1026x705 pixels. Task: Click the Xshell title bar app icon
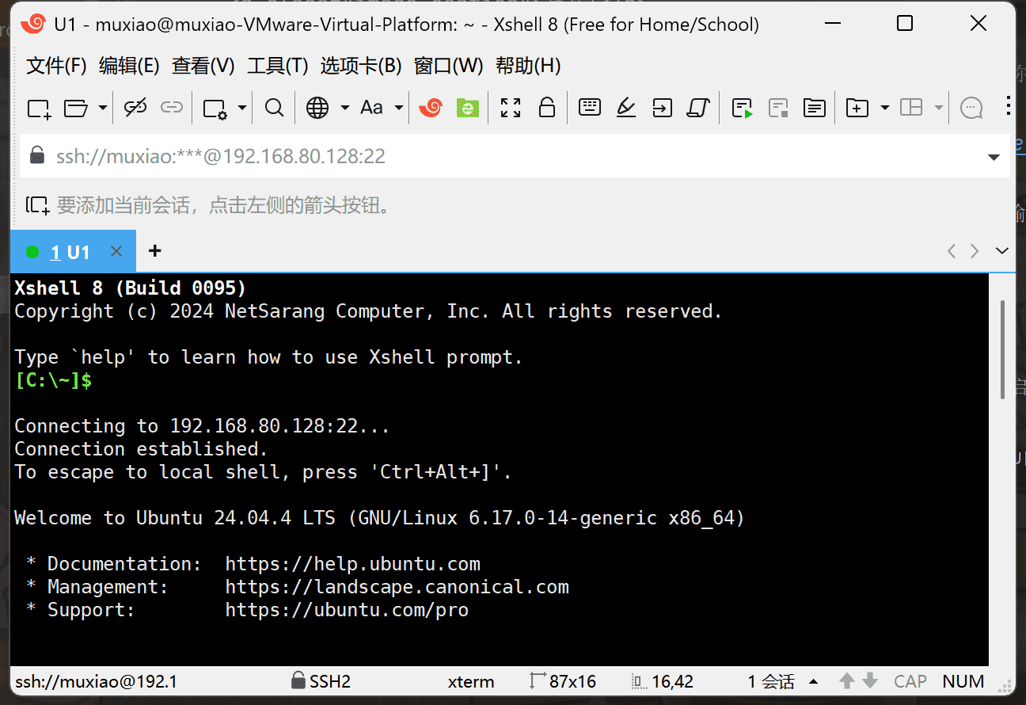pyautogui.click(x=33, y=25)
